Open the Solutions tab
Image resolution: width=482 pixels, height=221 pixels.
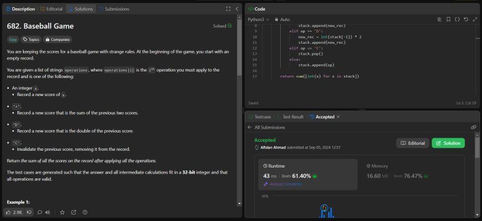(81, 9)
